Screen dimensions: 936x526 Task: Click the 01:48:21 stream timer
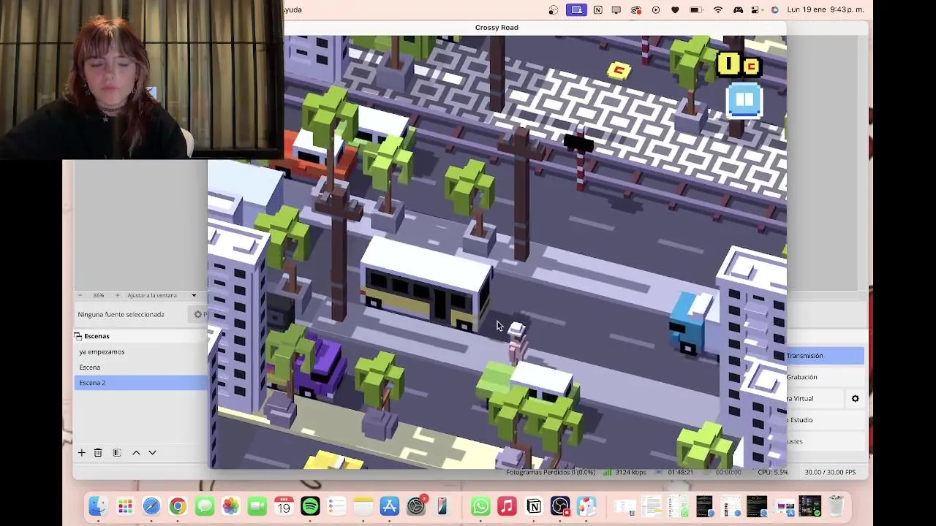pos(680,473)
